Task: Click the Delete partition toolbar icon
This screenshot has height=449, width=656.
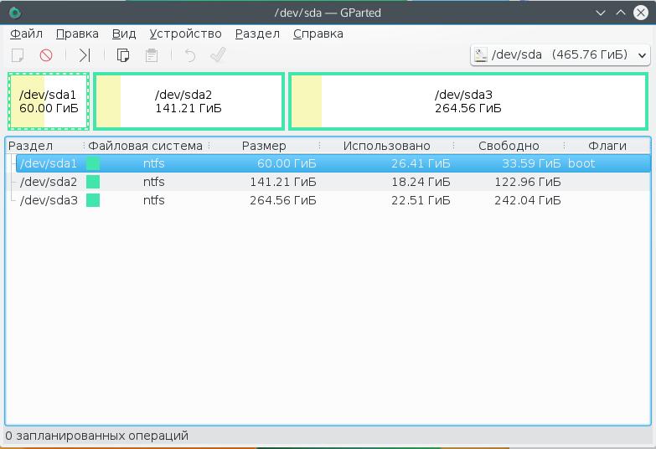Action: 46,55
